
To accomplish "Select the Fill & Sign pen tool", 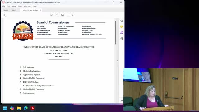I will [x=122, y=32].
